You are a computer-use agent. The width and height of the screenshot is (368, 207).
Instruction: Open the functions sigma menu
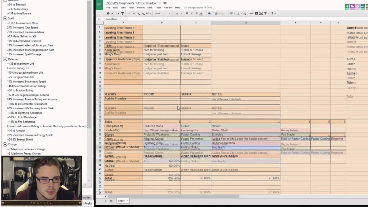(x=272, y=14)
